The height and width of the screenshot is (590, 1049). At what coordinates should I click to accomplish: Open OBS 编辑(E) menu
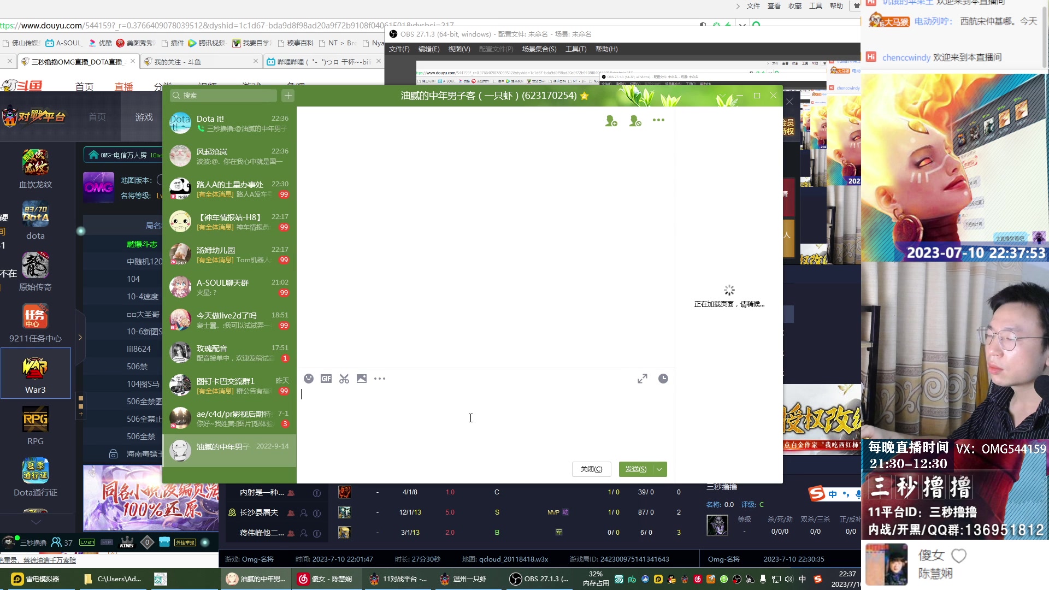429,49
